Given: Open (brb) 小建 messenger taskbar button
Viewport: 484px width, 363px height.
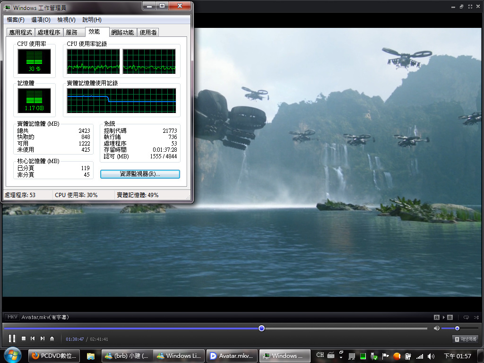Looking at the screenshot, I should tap(127, 356).
